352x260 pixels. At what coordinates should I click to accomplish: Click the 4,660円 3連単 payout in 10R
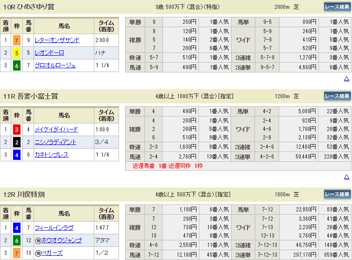(x=307, y=67)
